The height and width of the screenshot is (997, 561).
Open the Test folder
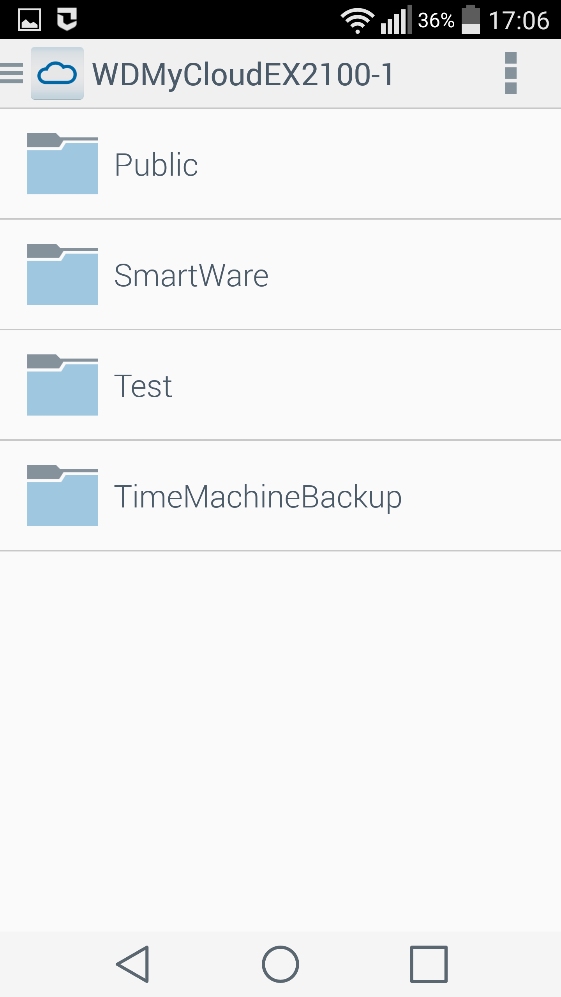(x=280, y=385)
